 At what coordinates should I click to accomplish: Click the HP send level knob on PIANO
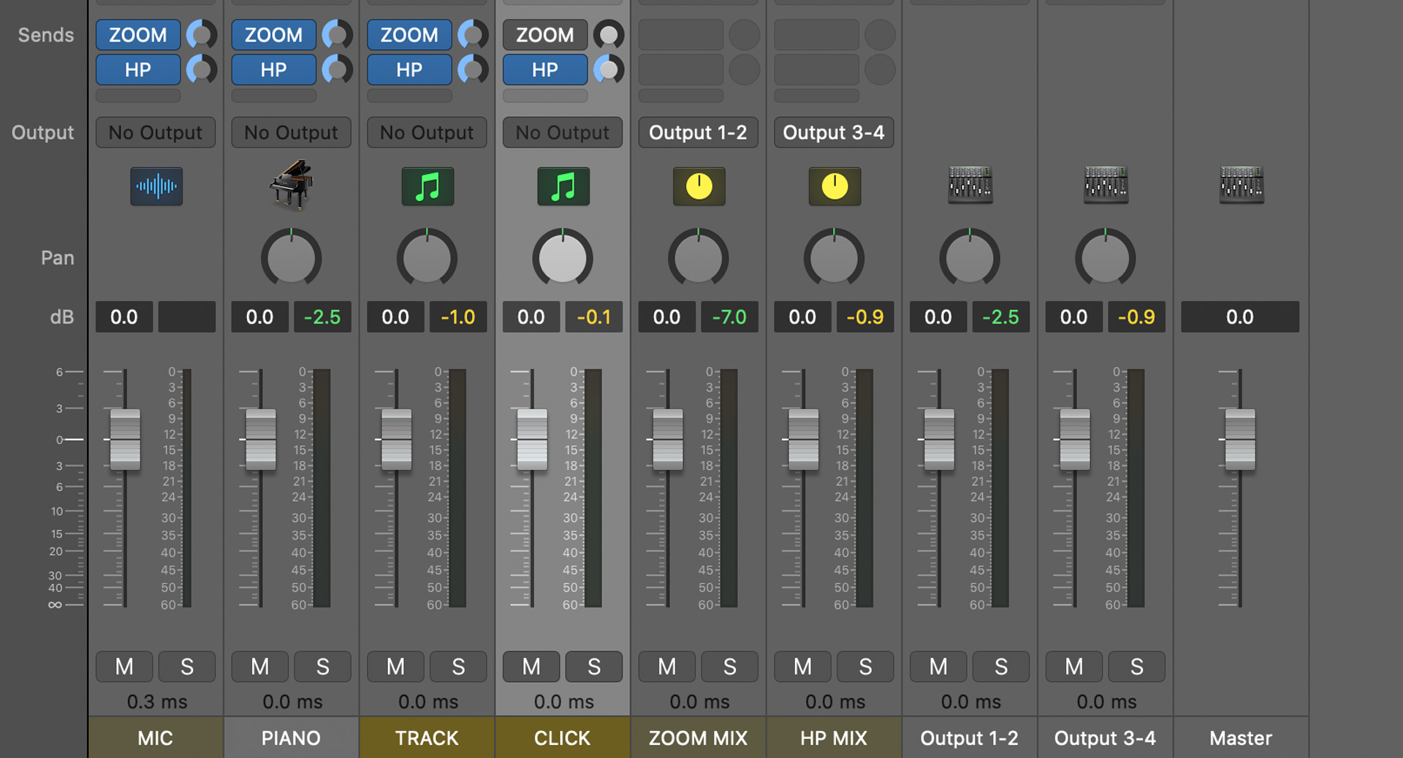point(338,69)
